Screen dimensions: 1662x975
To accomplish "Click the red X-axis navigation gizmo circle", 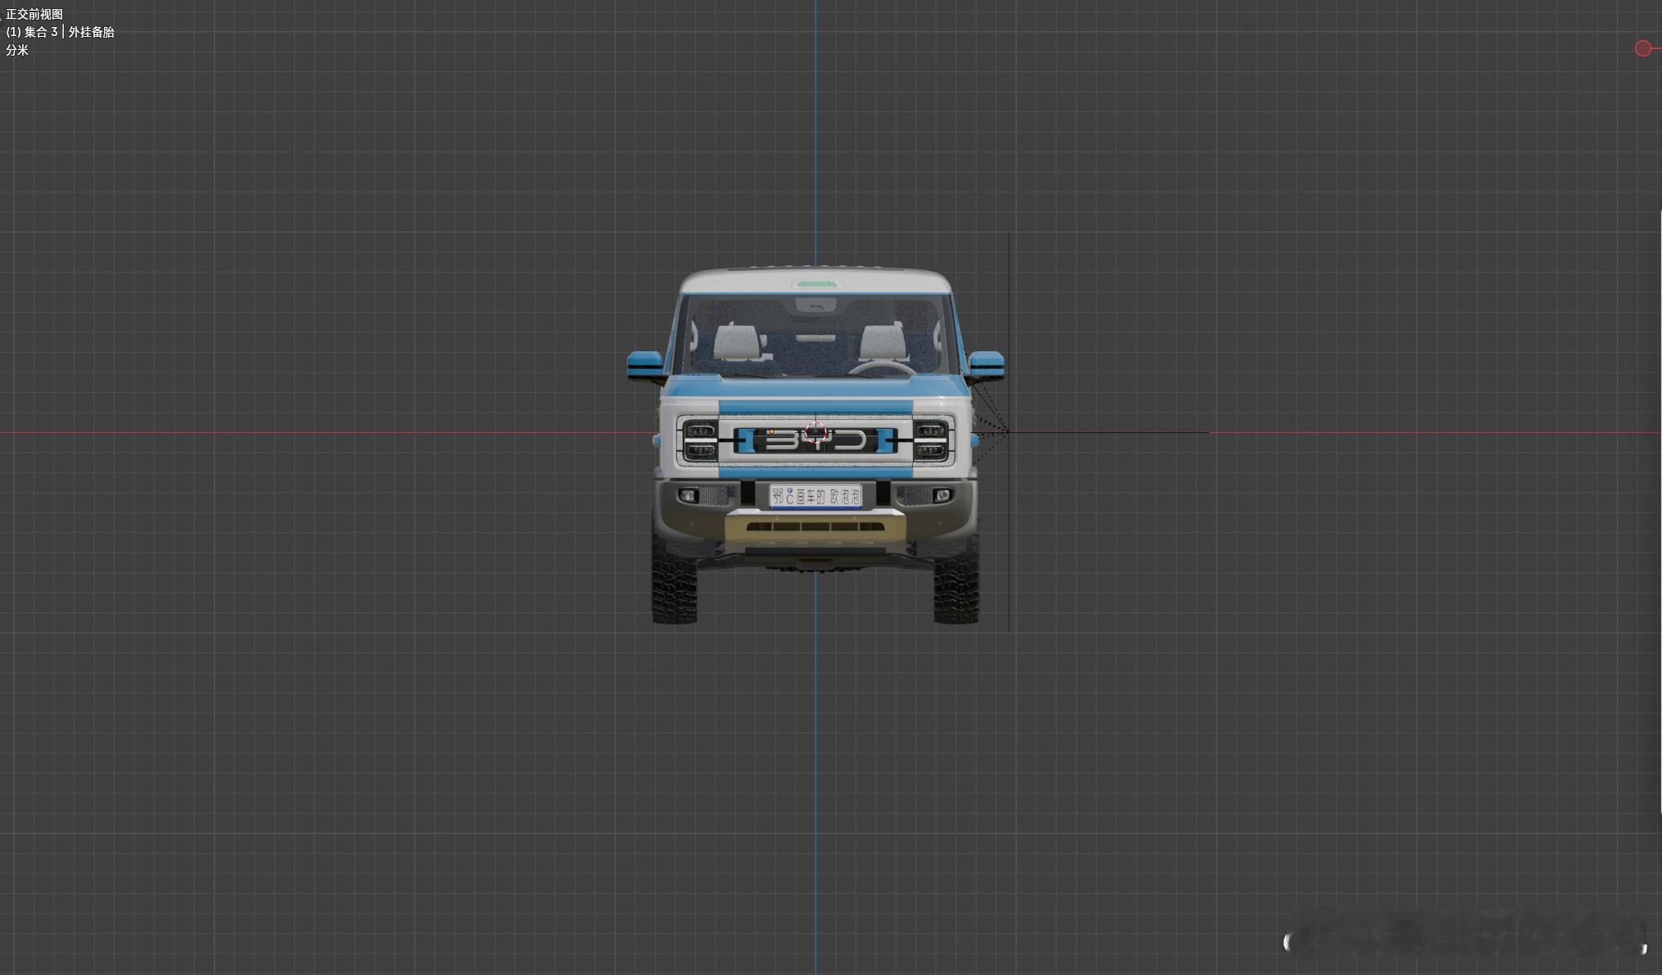I will 1642,49.
